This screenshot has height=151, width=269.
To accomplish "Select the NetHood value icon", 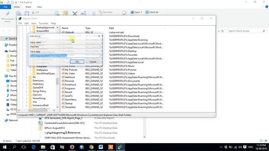I will point(63,77).
